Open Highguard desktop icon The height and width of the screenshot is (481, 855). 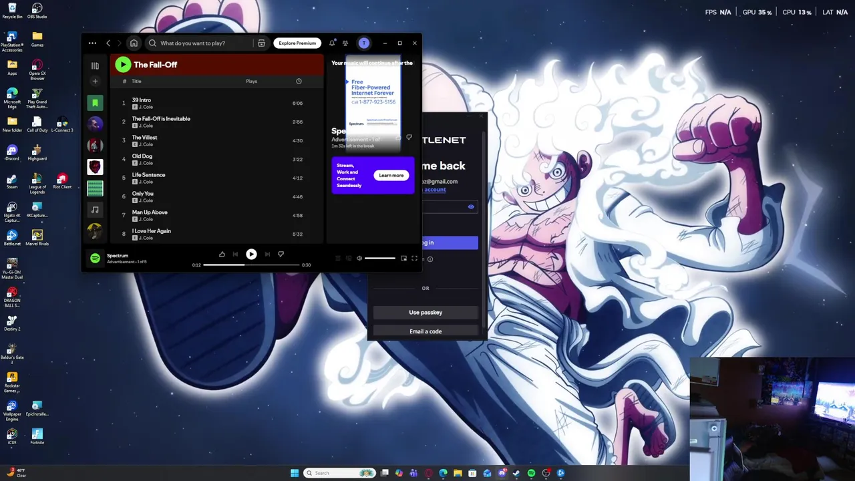[37, 153]
